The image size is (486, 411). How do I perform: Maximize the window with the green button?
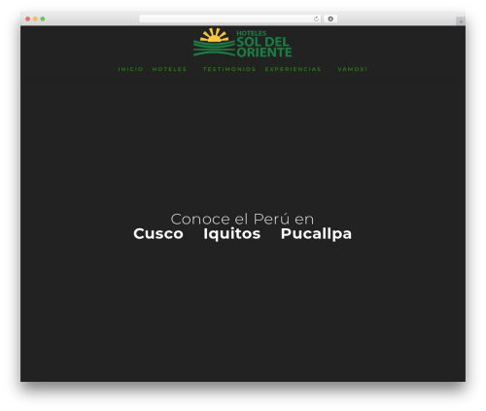click(43, 18)
